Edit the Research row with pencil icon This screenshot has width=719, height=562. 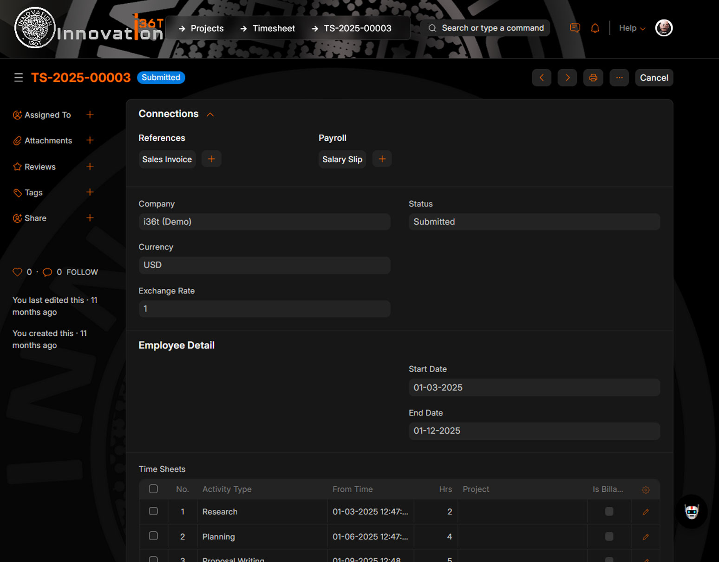tap(646, 512)
